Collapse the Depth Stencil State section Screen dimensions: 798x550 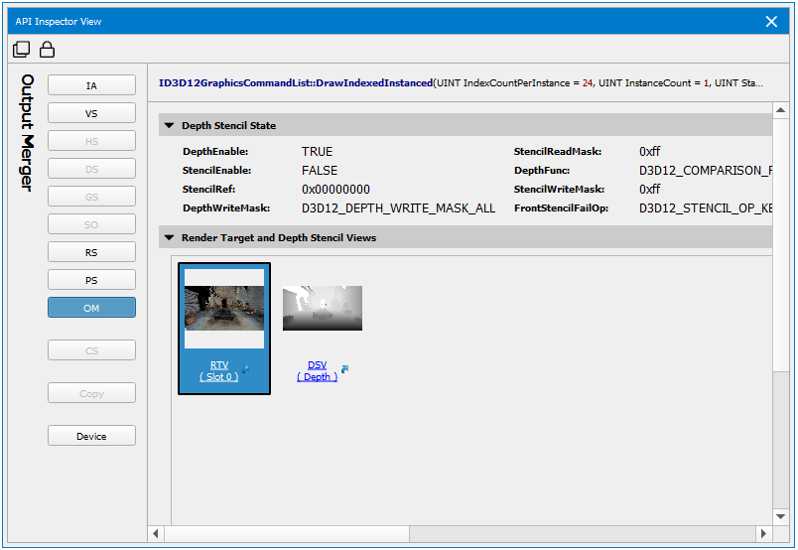click(169, 126)
